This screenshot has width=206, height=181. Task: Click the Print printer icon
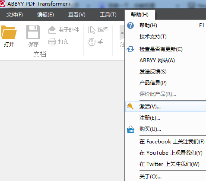pos(52,42)
